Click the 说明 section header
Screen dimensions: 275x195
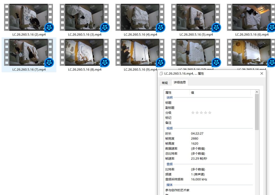pyautogui.click(x=169, y=97)
